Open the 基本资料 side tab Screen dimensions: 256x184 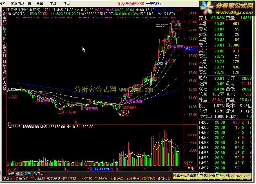[x=4, y=50]
